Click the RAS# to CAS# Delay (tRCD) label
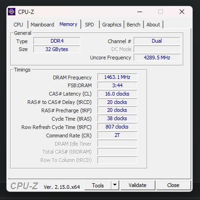 coord(59,102)
